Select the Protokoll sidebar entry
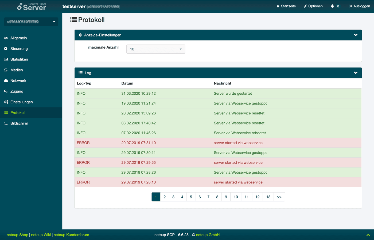This screenshot has height=240, width=374. (18, 113)
